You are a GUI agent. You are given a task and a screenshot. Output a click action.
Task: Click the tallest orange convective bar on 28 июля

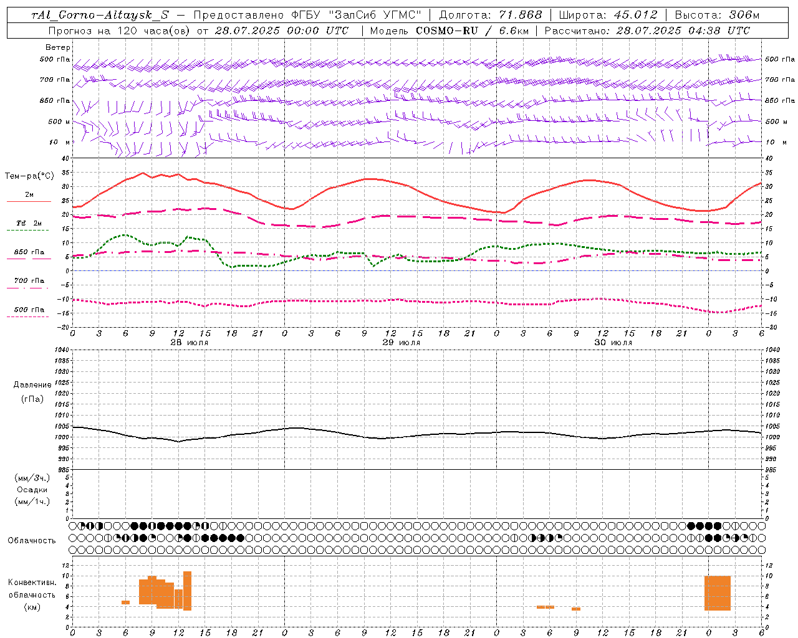(187, 591)
